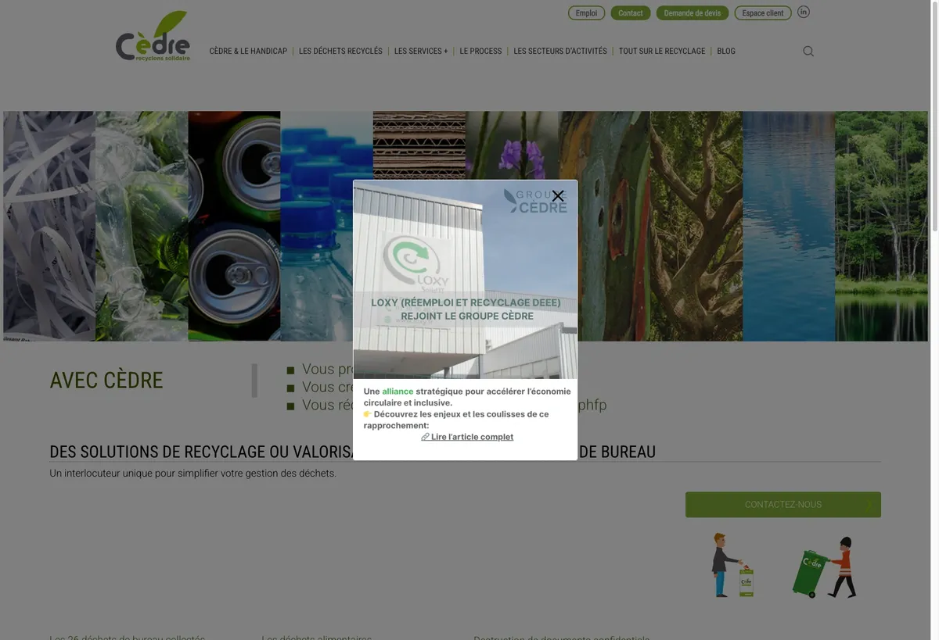Follow the 'Lire l'article complet' link

pyautogui.click(x=467, y=437)
